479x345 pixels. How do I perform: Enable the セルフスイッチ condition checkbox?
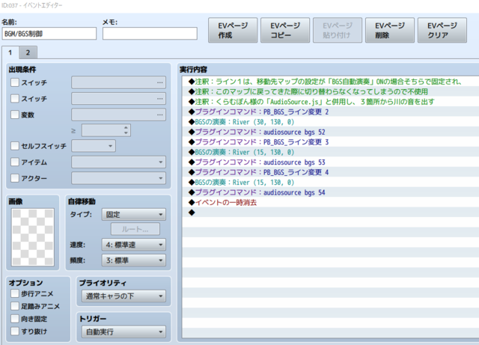pos(15,146)
